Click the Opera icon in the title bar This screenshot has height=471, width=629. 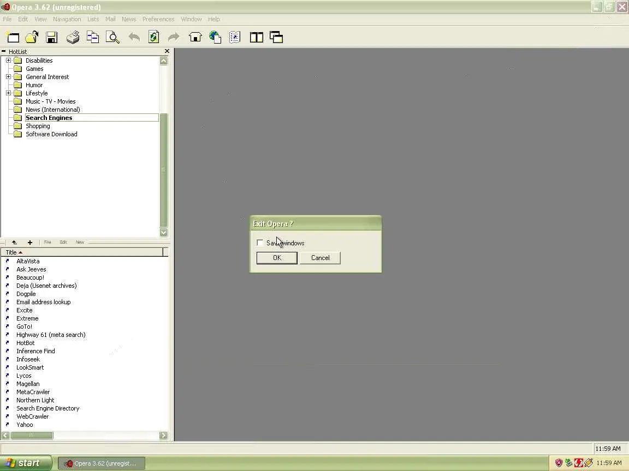tap(5, 7)
